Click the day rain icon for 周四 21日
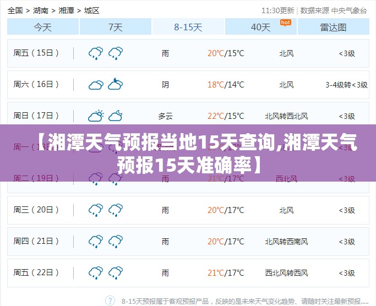376x306 pixels. pos(96,242)
